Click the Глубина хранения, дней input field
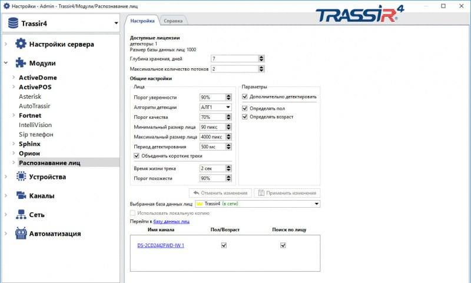Screen dimensions: 471x283 click(234, 58)
